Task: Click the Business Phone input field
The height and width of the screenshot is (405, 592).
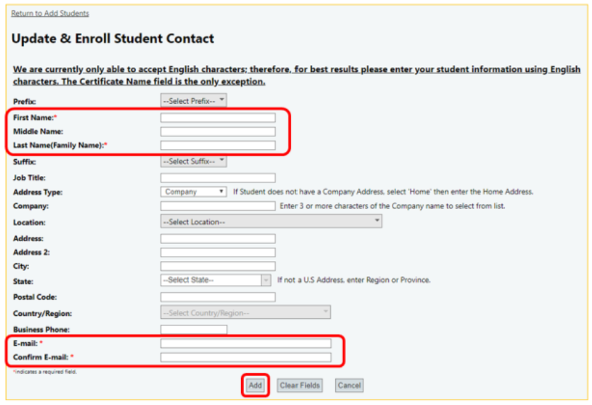Action: [x=194, y=330]
